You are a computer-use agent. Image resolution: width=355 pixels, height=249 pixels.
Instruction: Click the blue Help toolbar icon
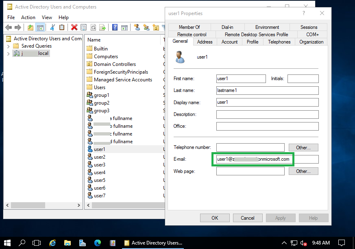[x=115, y=27]
